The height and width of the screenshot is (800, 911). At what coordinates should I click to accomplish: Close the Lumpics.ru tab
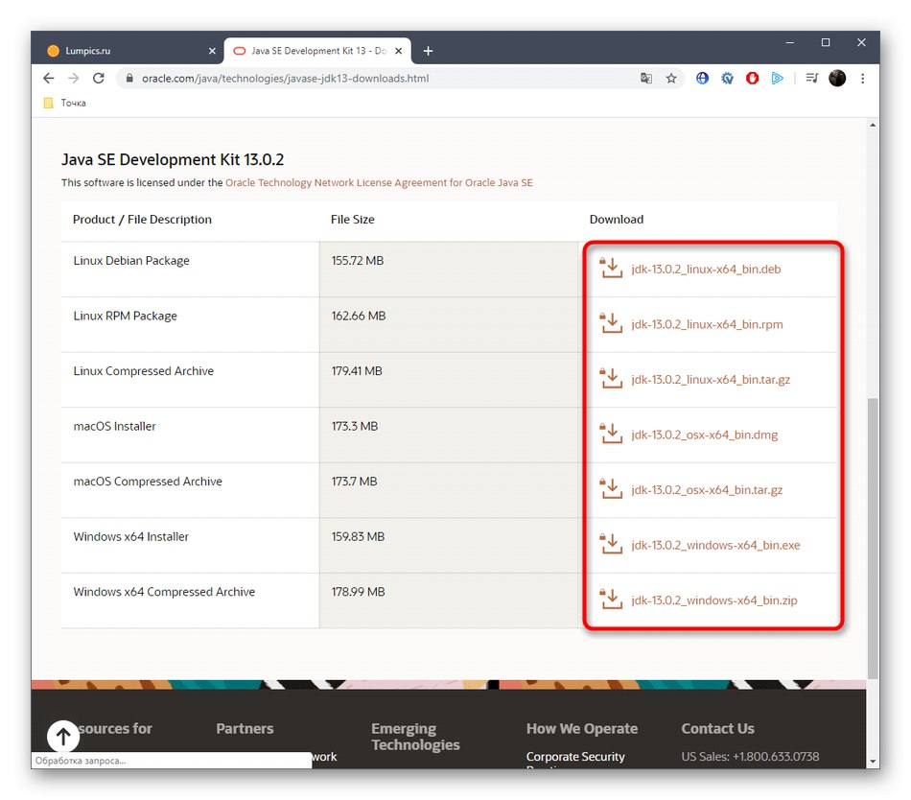click(212, 51)
